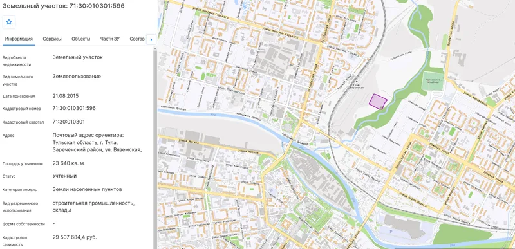Screen dimensions: 515x249
Task: Click the kremlin green square area on map
Action: [309, 210]
